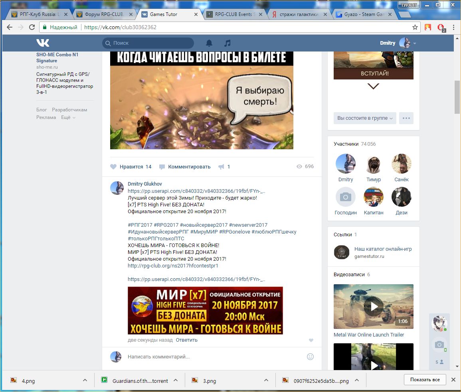Screen dimensions: 461x392
Task: Open options arrow for 0907f6252e5da5b png download
Action: pyautogui.click(x=357, y=380)
